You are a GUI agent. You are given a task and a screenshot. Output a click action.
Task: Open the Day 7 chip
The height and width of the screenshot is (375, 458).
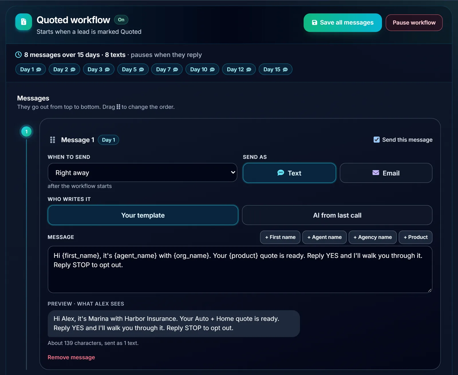pyautogui.click(x=167, y=69)
